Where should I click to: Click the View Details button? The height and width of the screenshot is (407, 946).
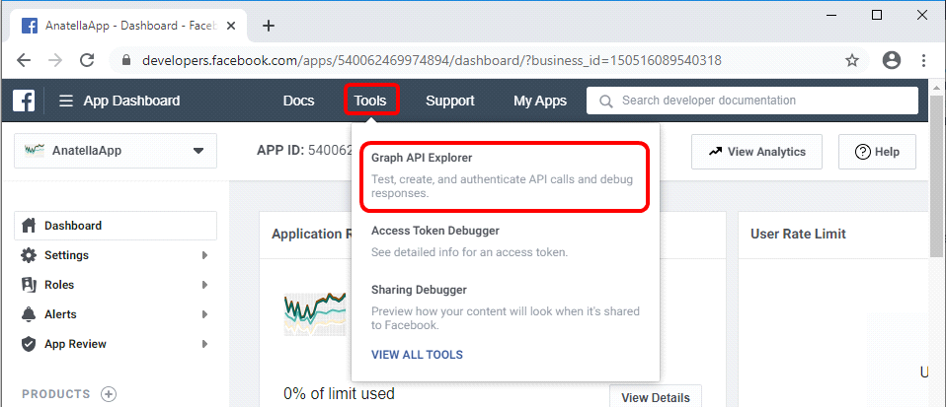[656, 397]
